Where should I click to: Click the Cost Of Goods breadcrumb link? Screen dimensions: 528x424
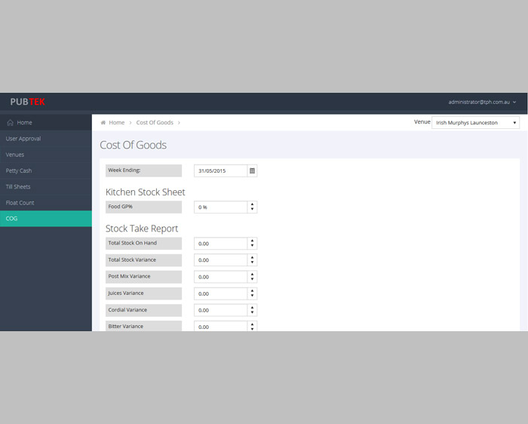(x=155, y=122)
